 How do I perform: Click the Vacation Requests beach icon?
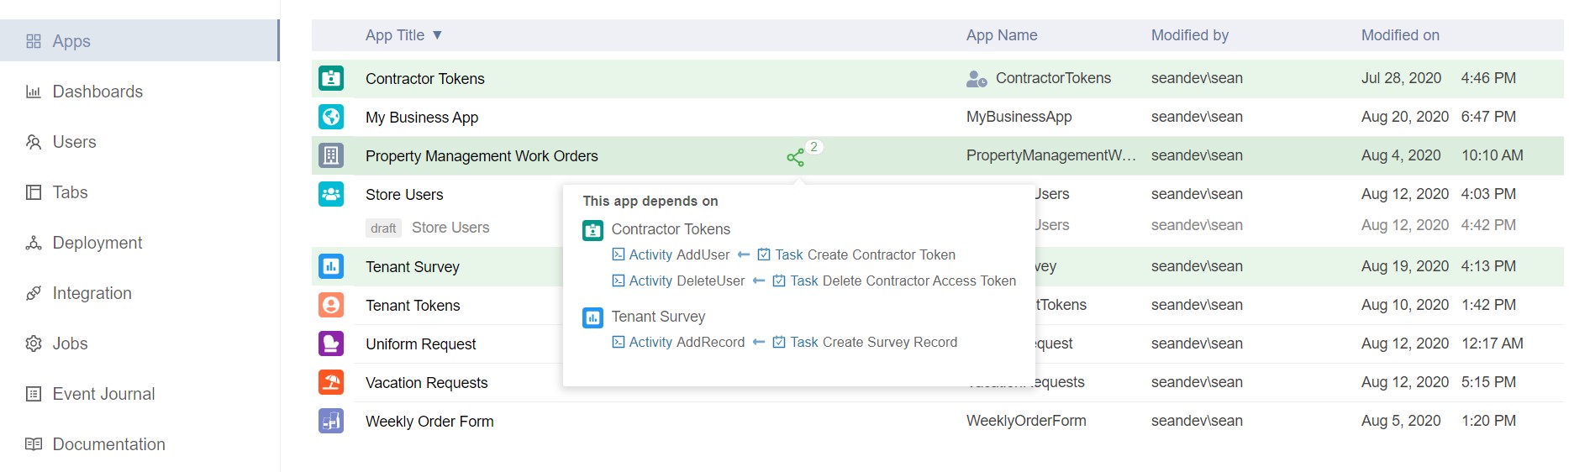pyautogui.click(x=331, y=382)
